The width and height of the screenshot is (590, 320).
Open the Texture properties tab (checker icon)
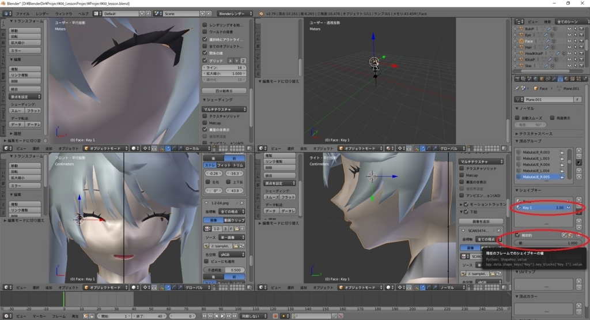coord(572,78)
